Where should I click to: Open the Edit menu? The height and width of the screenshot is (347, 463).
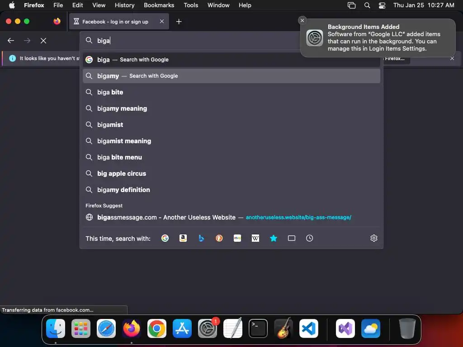tap(77, 5)
